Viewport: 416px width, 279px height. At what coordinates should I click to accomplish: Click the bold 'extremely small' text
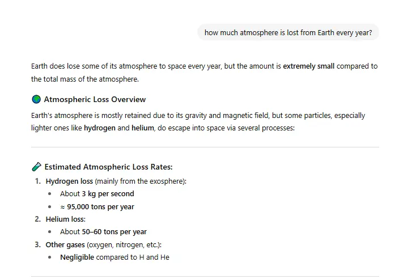click(x=309, y=66)
